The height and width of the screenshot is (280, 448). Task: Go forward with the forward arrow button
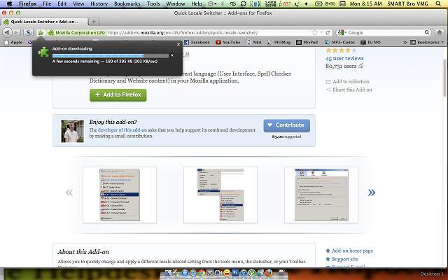[x=17, y=33]
